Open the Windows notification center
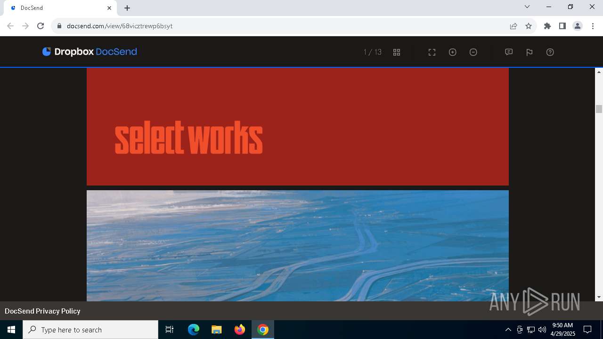The image size is (603, 339). [587, 330]
